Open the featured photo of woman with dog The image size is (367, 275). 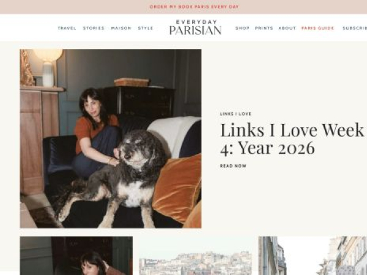click(x=111, y=139)
